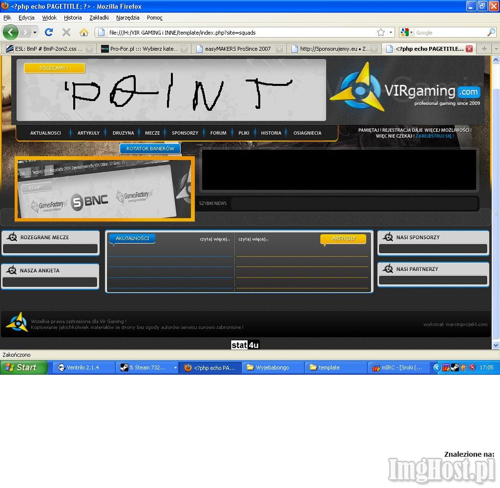Image resolution: width=500 pixels, height=488 pixels.
Task: Click the rotating banner thumbnail image
Action: [x=104, y=189]
